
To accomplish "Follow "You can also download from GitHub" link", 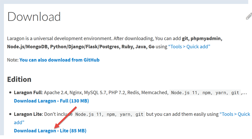I will (59, 60).
